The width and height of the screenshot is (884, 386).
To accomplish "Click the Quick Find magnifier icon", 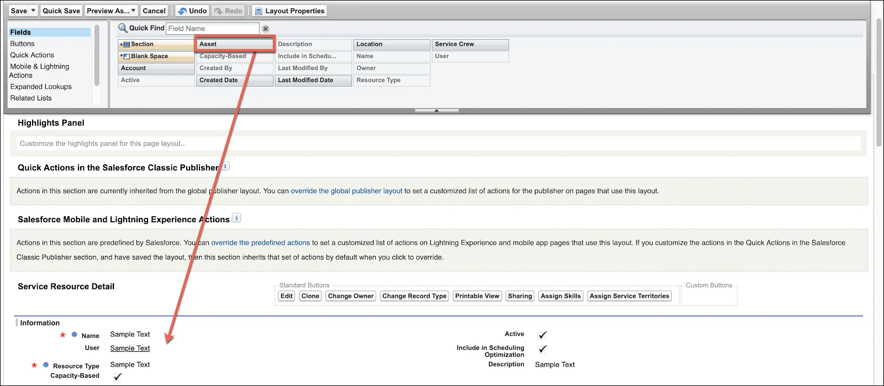I will (x=123, y=28).
